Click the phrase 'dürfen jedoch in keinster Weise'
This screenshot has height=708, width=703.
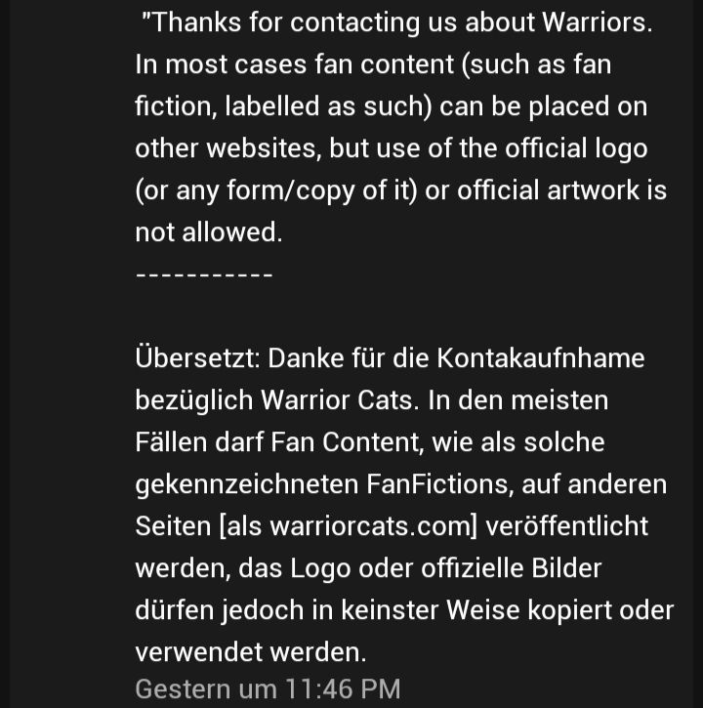coord(327,611)
